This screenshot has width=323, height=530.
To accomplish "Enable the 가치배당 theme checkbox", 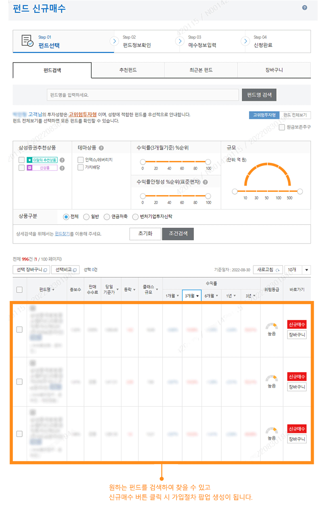I will point(80,167).
